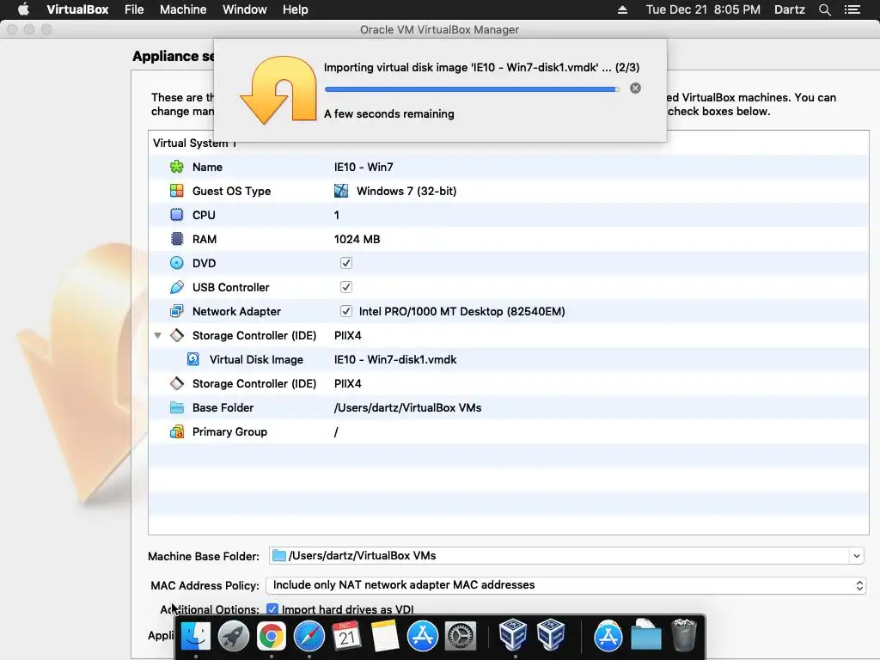Click the RAM memory icon
Screen dimensions: 880x660
[x=177, y=239]
